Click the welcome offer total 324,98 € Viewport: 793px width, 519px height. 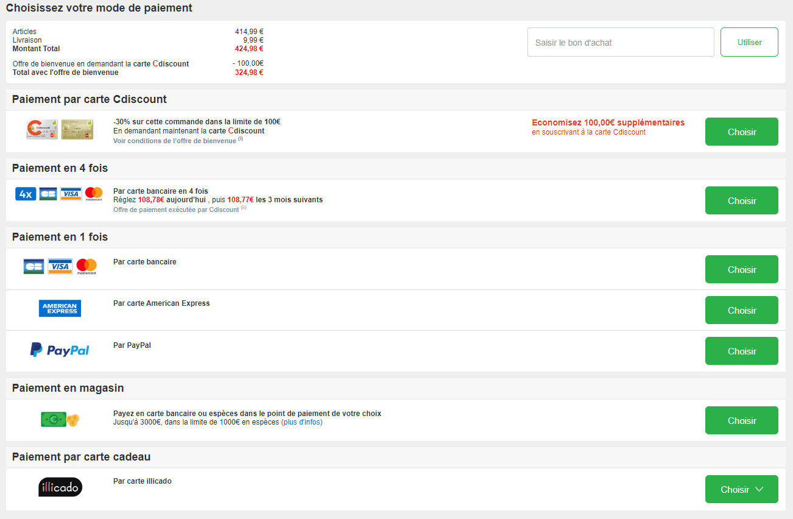coord(249,72)
